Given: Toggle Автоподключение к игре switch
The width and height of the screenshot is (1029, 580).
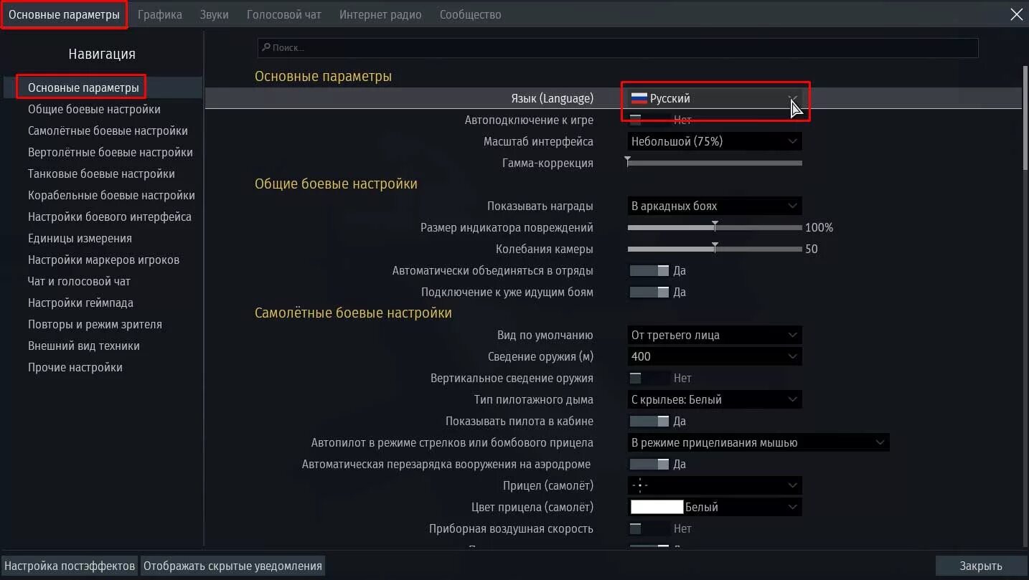Looking at the screenshot, I should [x=649, y=120].
